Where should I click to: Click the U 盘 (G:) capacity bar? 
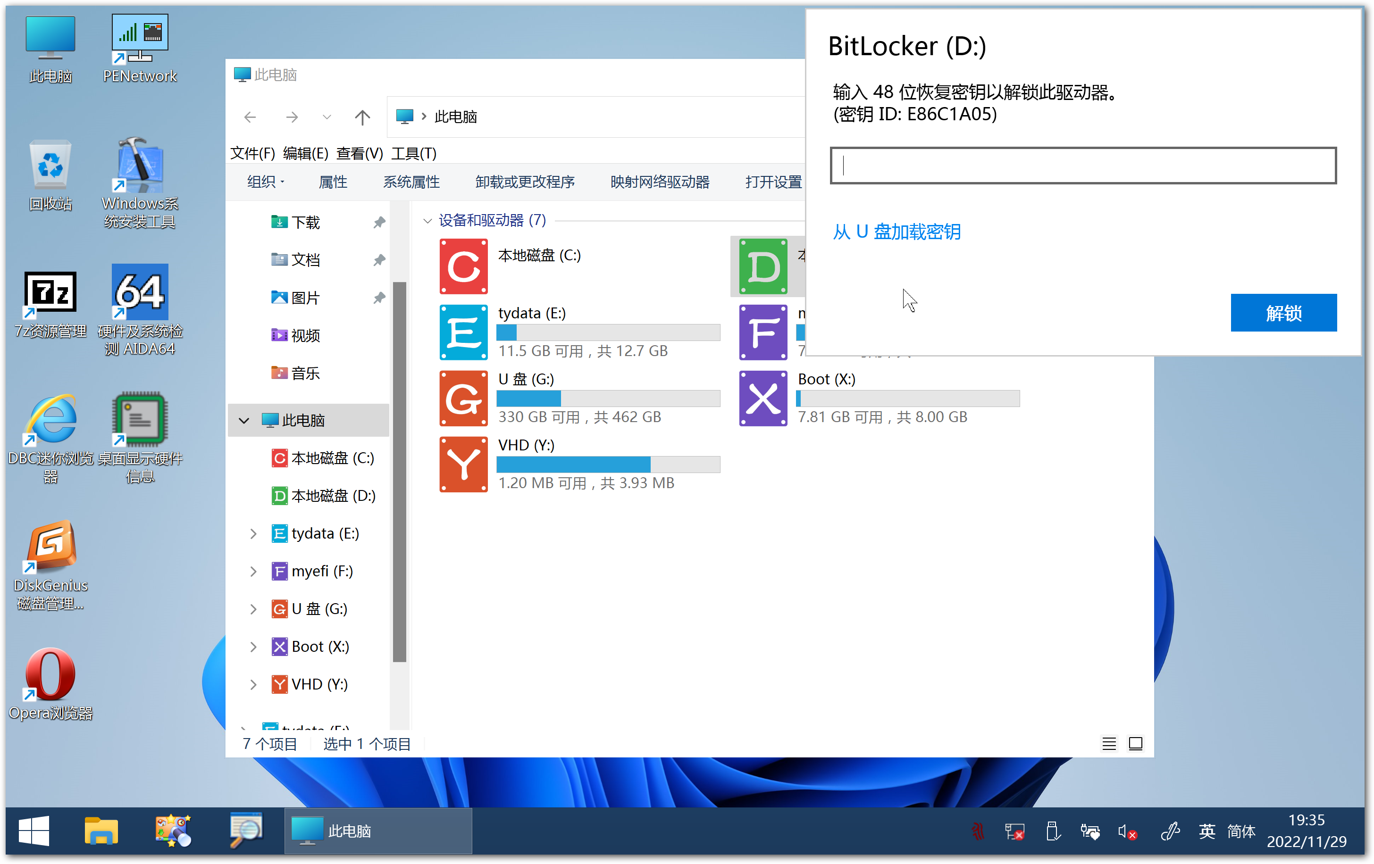[x=608, y=399]
